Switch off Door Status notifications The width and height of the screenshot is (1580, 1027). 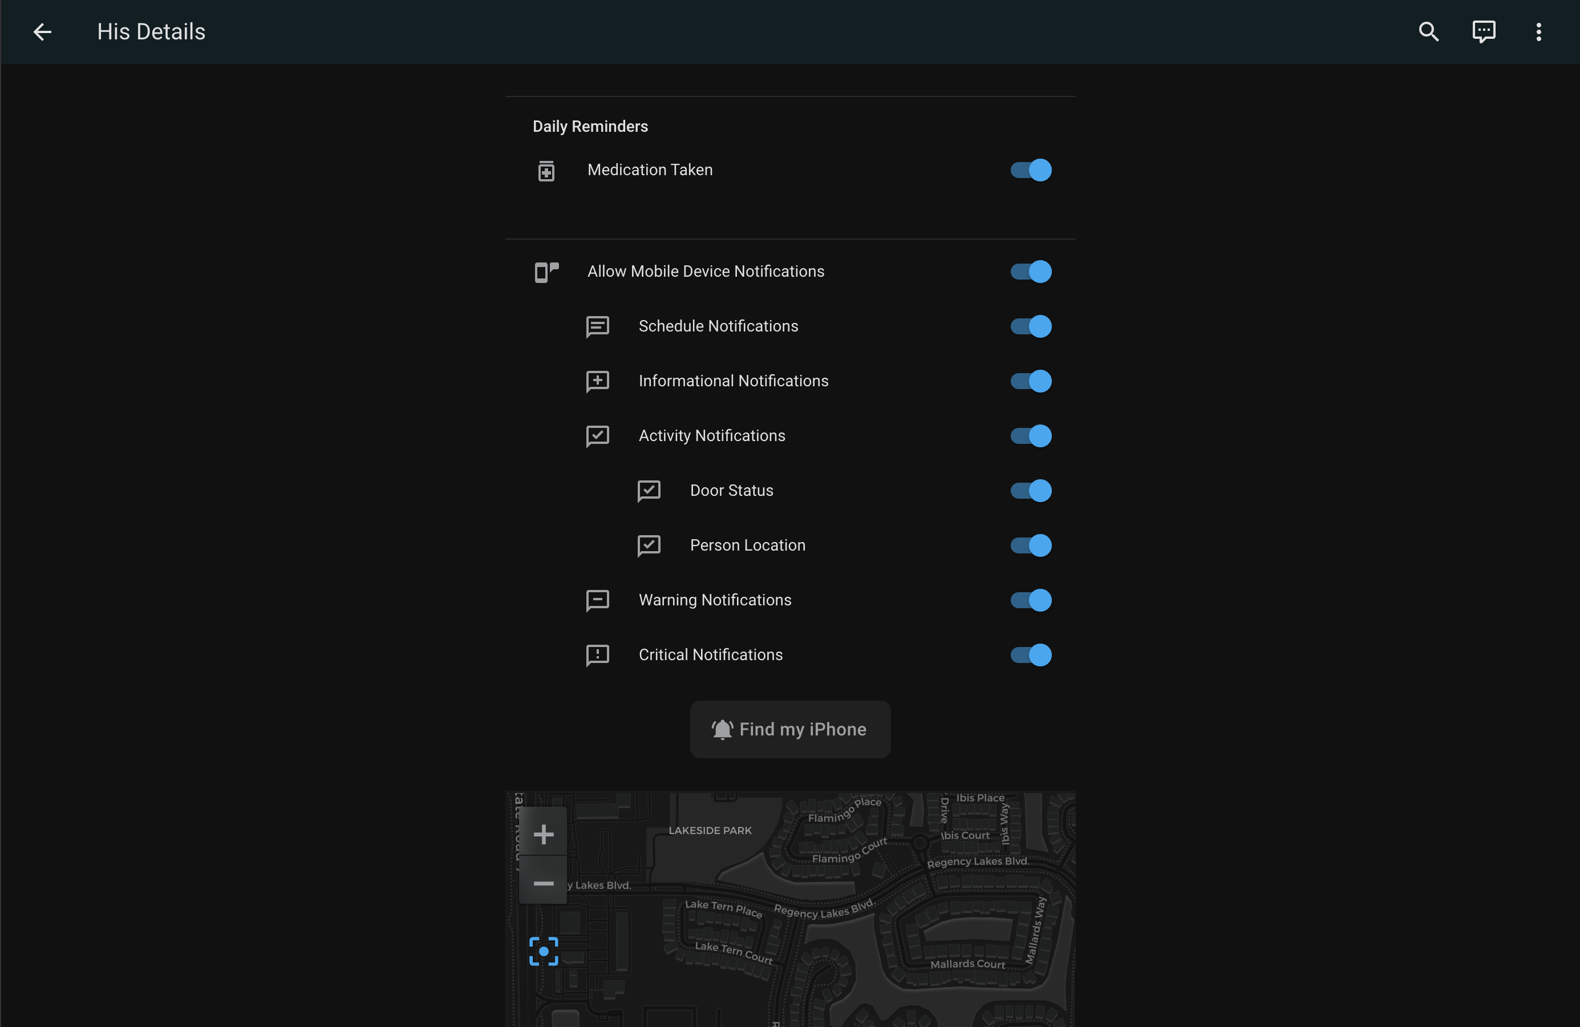pyautogui.click(x=1030, y=491)
